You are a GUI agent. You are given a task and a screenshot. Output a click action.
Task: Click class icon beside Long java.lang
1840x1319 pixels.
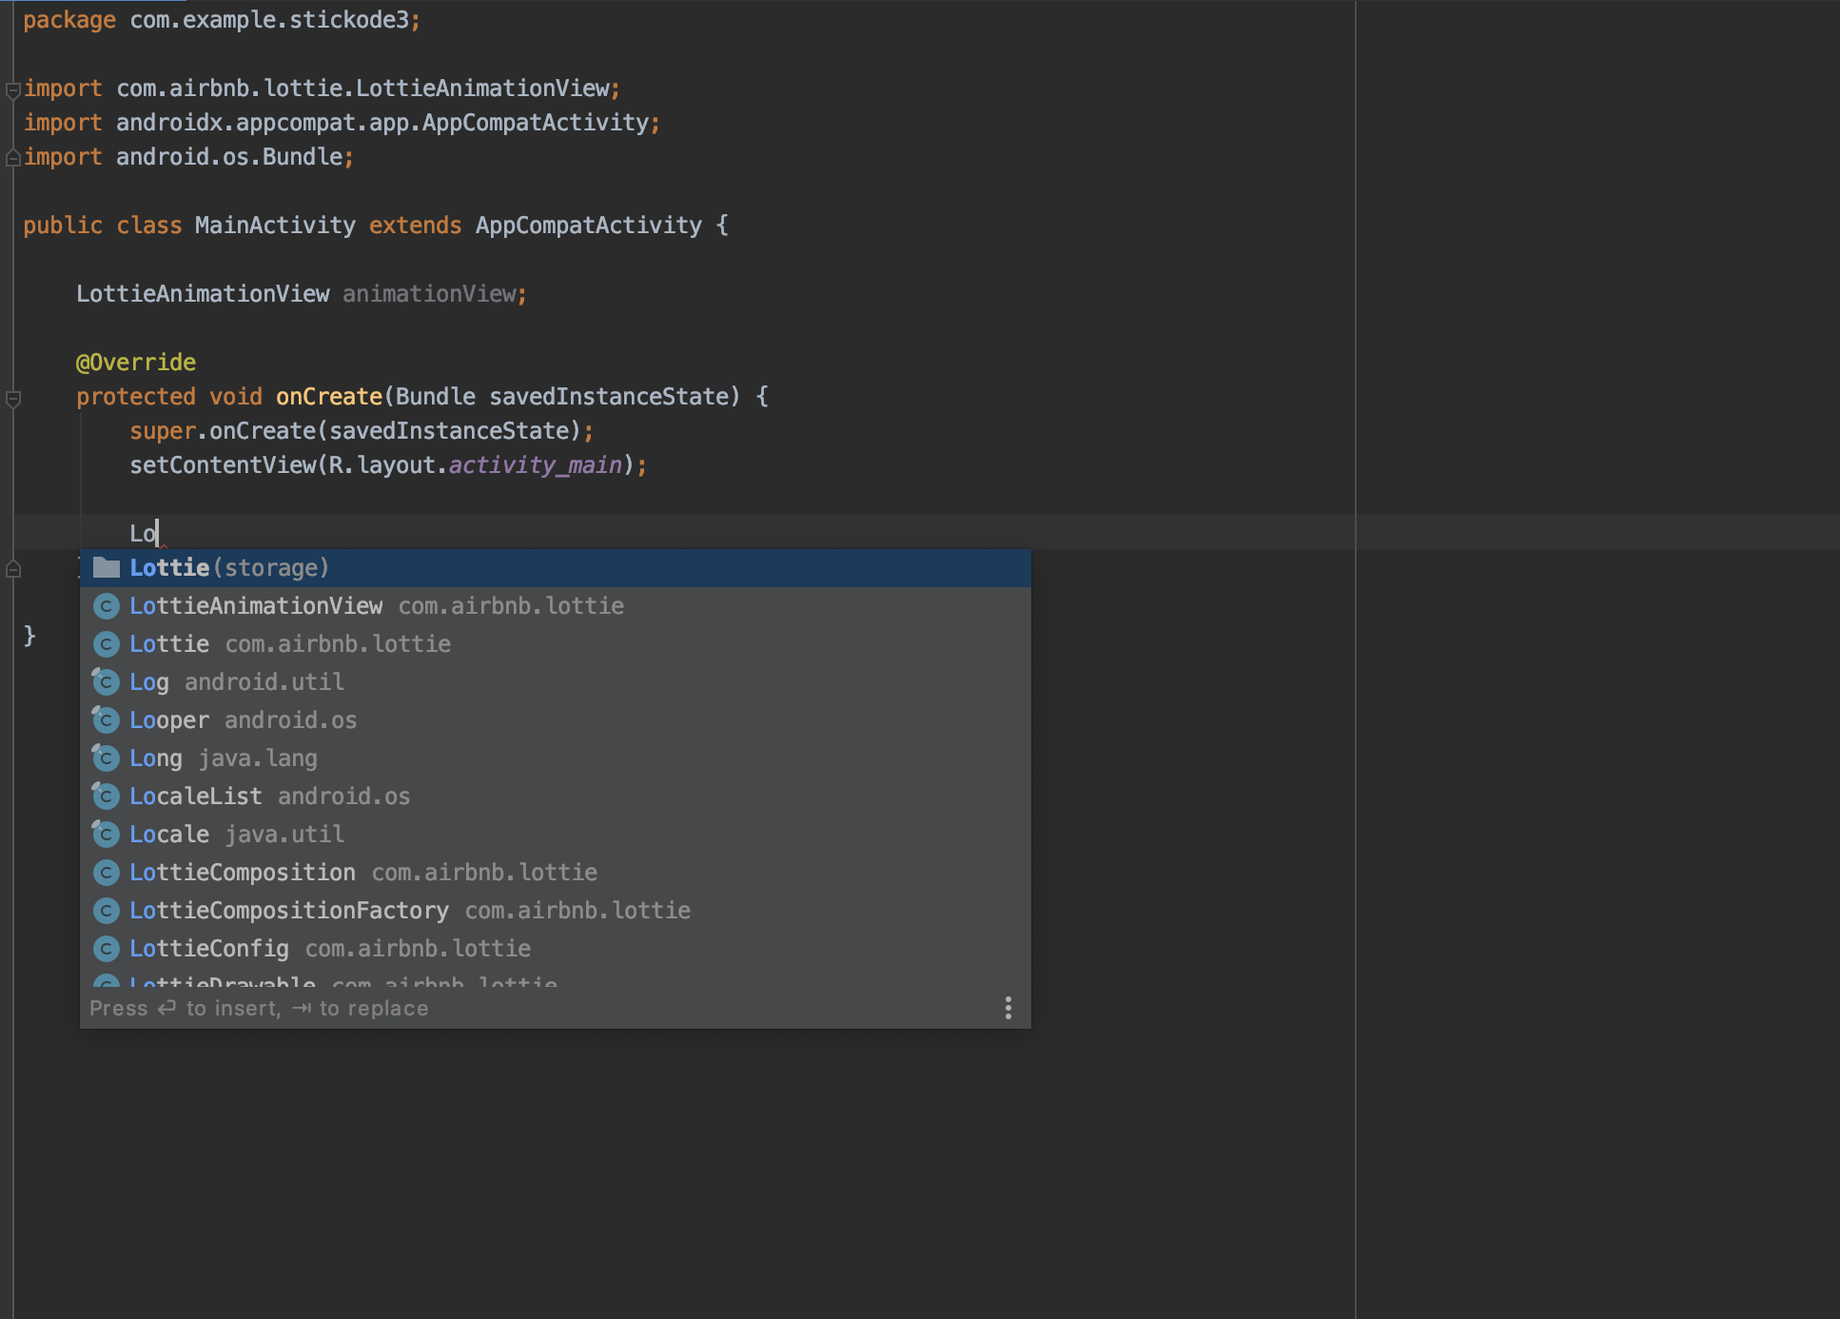[107, 758]
